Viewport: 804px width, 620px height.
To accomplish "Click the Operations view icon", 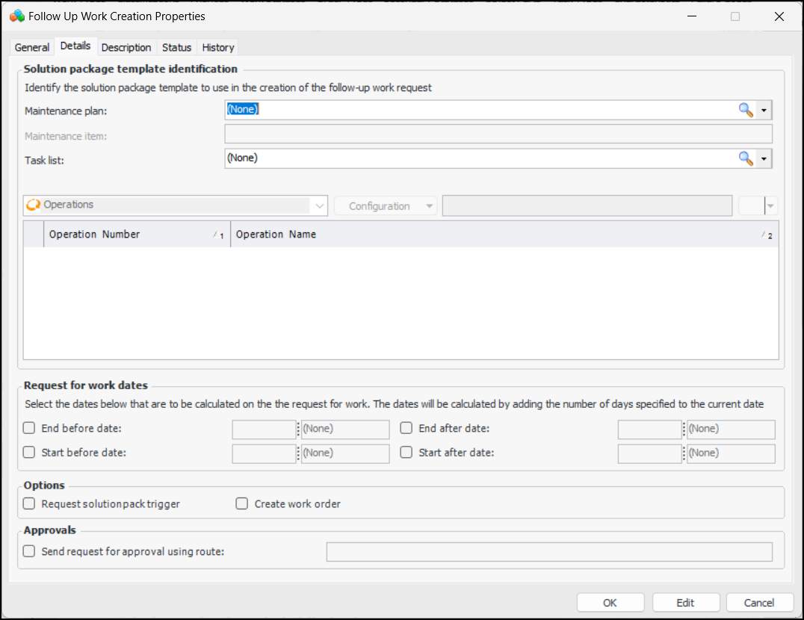I will pyautogui.click(x=34, y=205).
